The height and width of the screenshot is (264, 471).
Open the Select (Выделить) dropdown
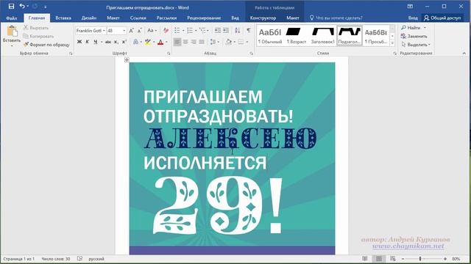click(x=416, y=45)
